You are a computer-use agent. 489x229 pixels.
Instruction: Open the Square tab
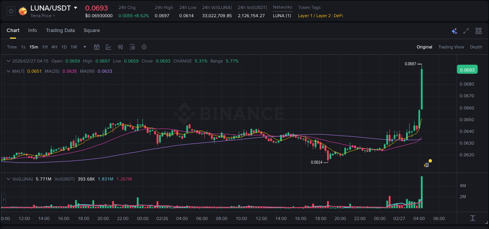tap(92, 30)
